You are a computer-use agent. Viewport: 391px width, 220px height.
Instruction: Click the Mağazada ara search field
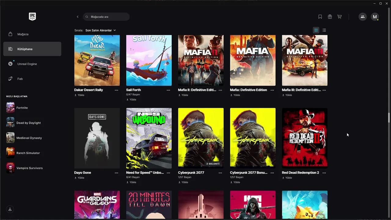[106, 17]
